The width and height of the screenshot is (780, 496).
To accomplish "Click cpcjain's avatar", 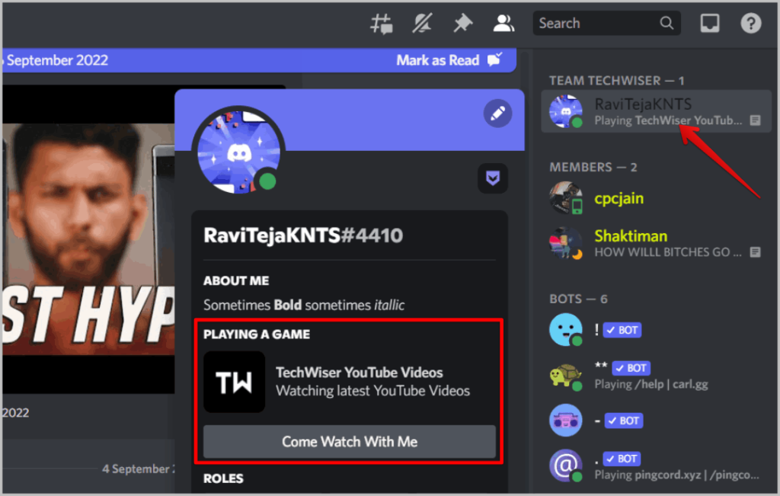I will point(566,198).
